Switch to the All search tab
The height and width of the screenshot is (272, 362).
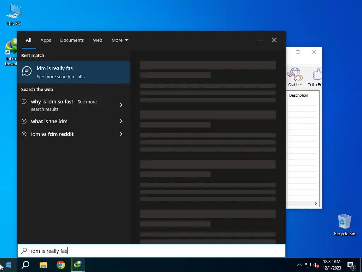(x=28, y=40)
